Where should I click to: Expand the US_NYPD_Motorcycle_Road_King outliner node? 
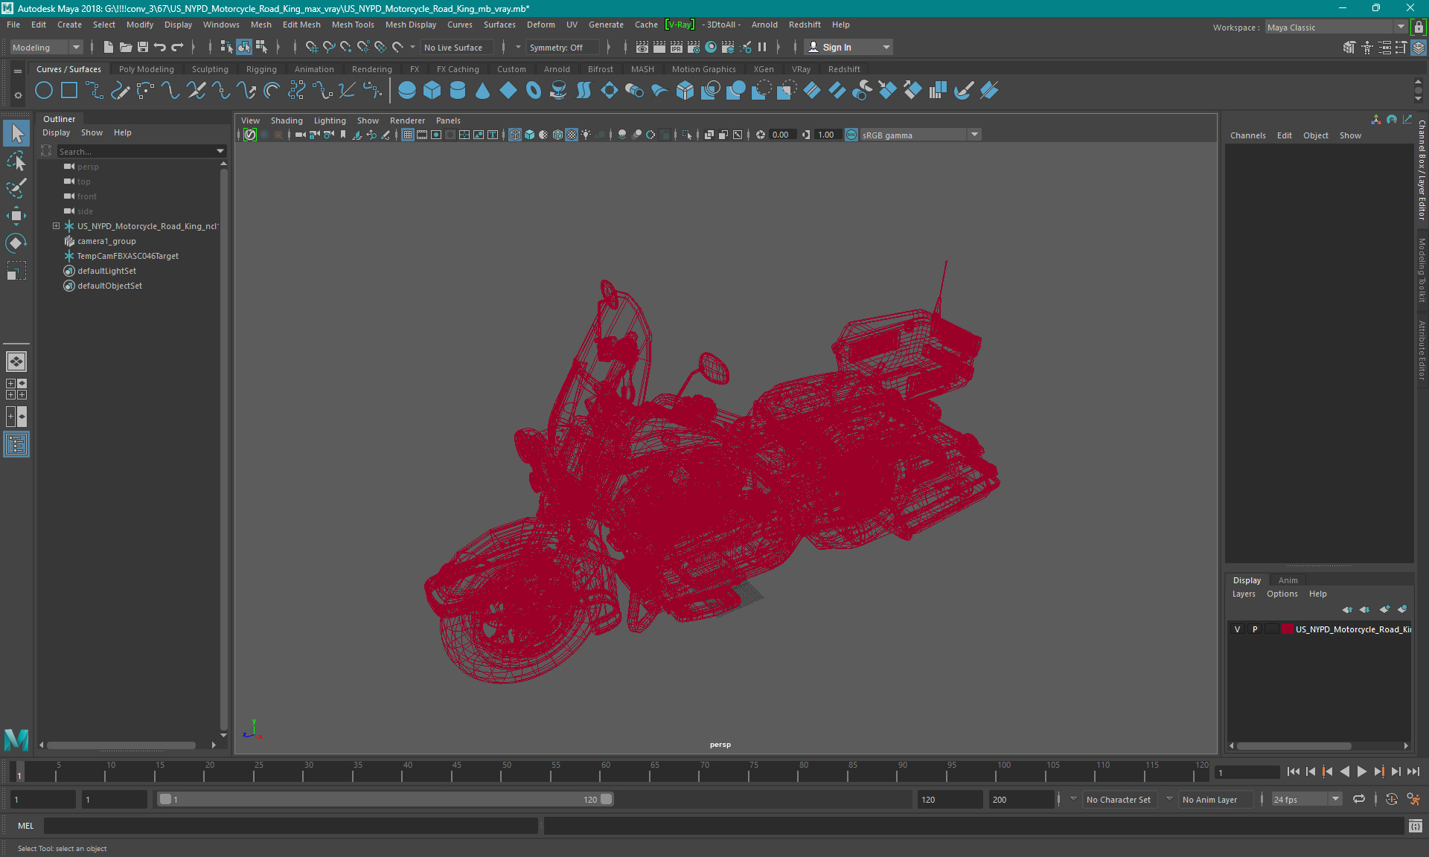[56, 226]
